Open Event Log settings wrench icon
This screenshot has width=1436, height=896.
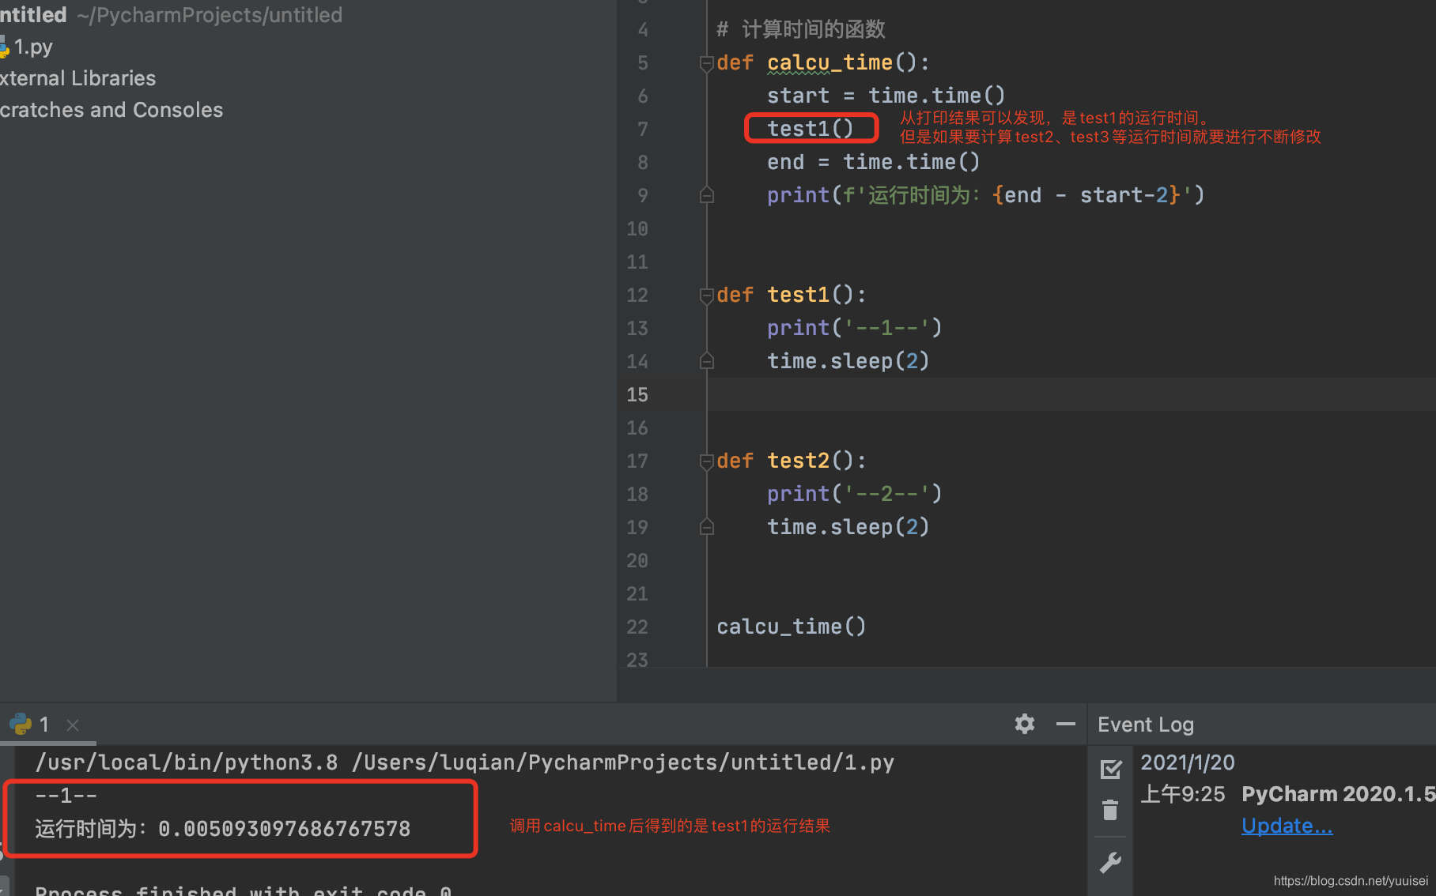tap(1111, 863)
